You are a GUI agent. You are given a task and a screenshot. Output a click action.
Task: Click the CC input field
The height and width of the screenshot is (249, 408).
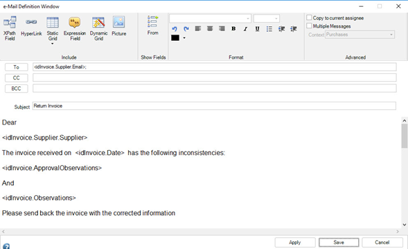click(215, 77)
